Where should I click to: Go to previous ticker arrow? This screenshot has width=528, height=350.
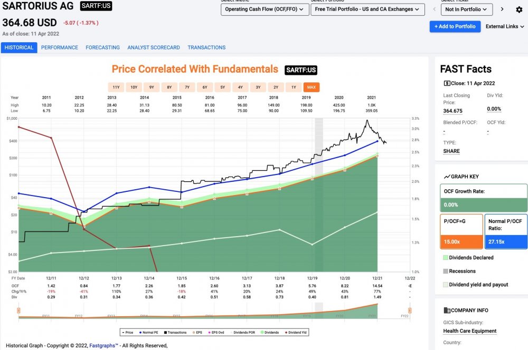(x=433, y=9)
